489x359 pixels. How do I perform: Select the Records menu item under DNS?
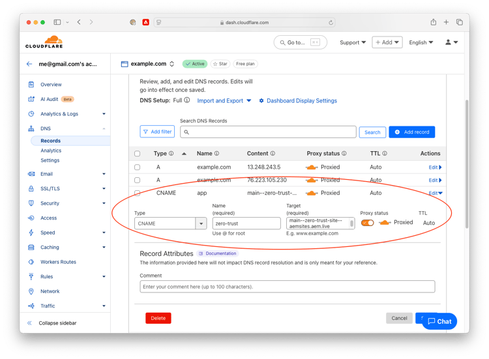click(70, 141)
